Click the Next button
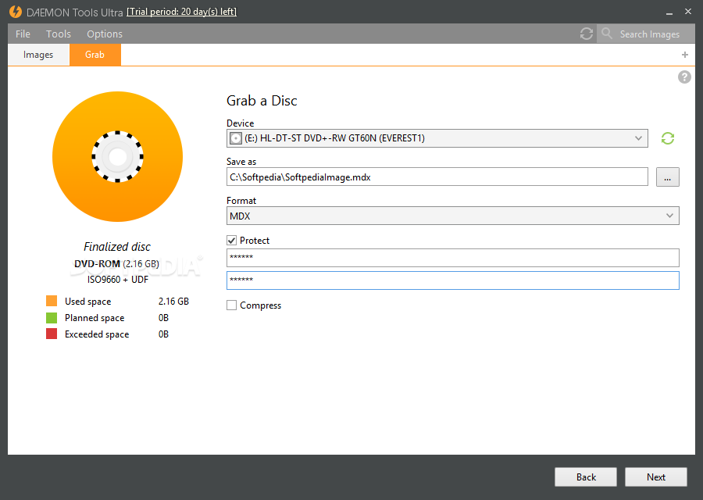The image size is (703, 500). coord(656,477)
